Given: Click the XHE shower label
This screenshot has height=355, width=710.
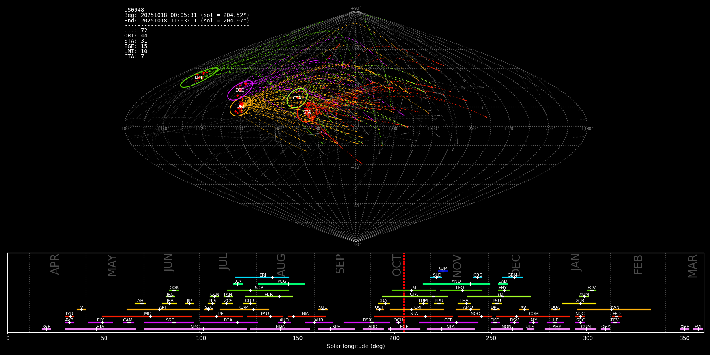Looking at the screenshot, I should coord(684,327).
